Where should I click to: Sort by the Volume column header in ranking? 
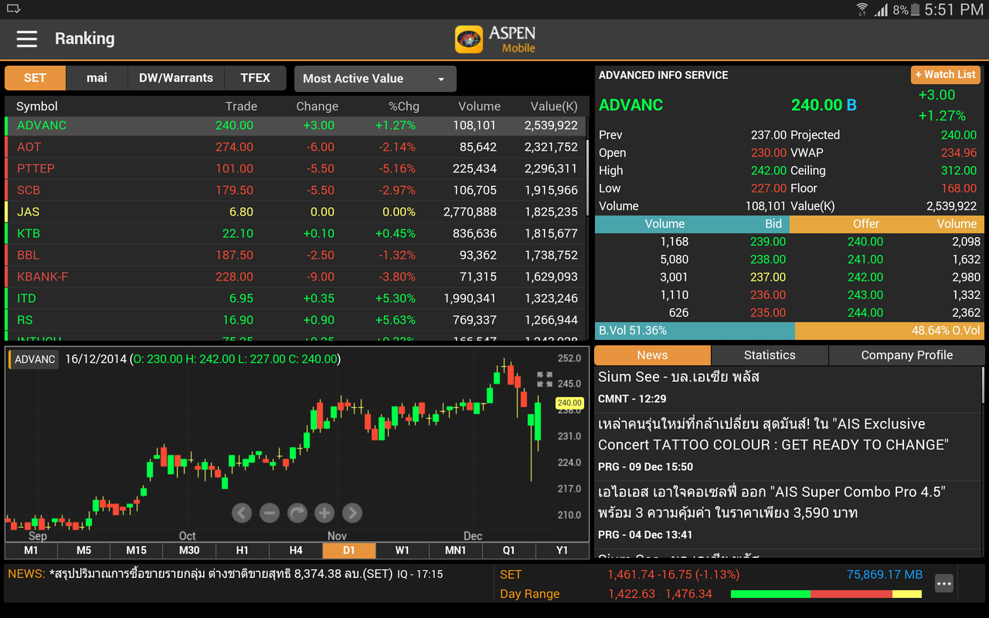click(x=479, y=107)
